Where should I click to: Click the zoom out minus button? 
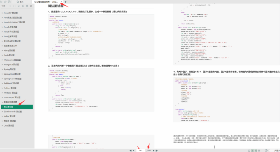coord(266,150)
